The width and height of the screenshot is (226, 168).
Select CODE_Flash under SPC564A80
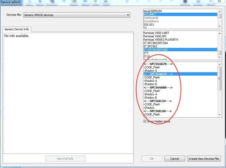point(180,91)
